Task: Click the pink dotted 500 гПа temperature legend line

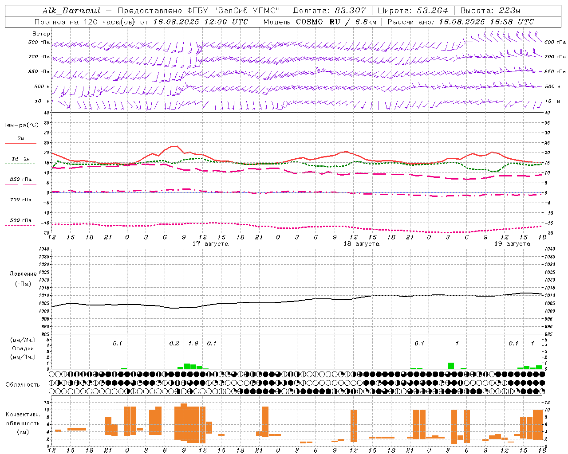Action: 20,226
